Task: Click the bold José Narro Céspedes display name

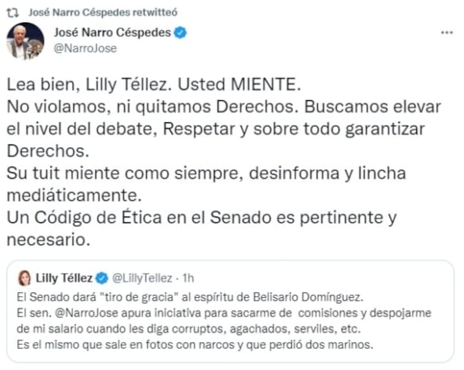Action: click(x=112, y=33)
